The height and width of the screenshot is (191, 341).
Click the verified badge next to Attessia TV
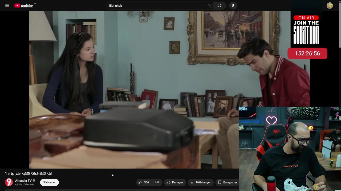tap(34, 181)
